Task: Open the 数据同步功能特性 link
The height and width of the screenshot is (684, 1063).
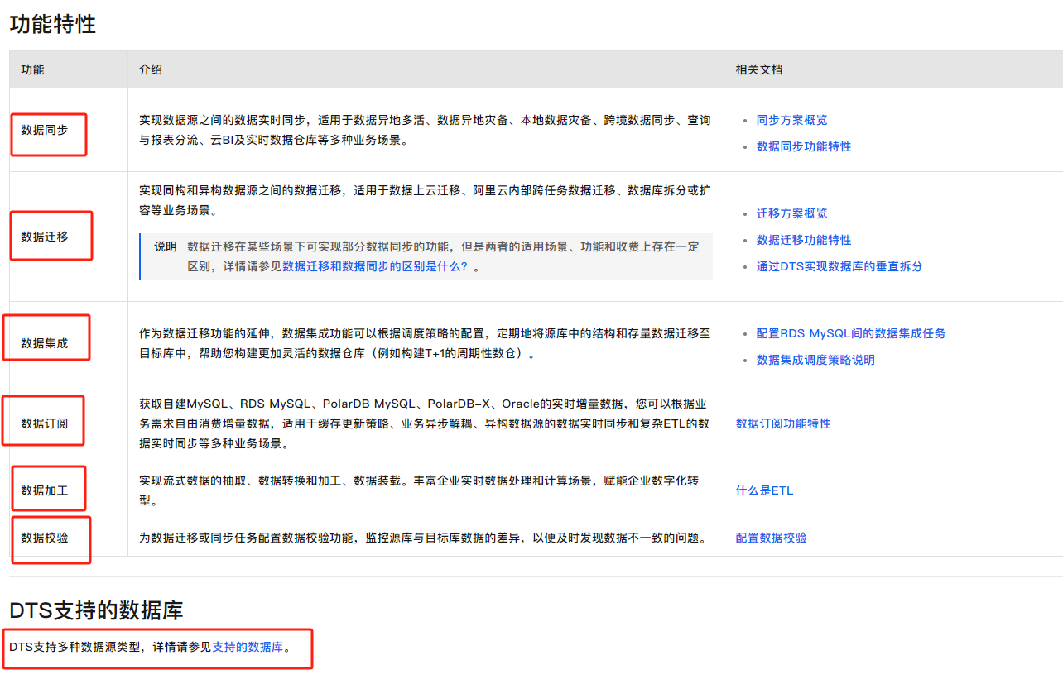Action: (x=804, y=146)
